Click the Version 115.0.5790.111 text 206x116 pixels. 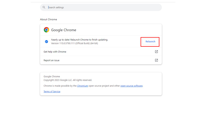tap(74, 43)
